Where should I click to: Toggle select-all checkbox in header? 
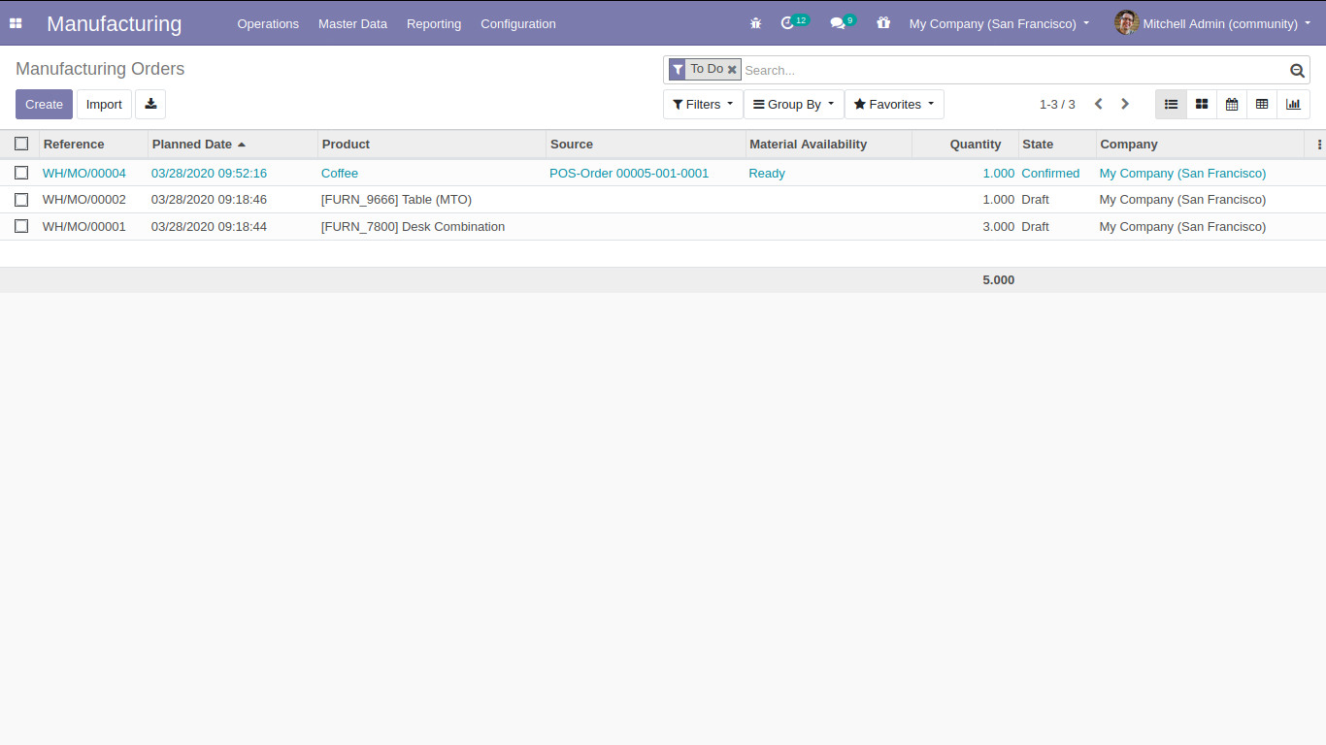click(x=21, y=144)
